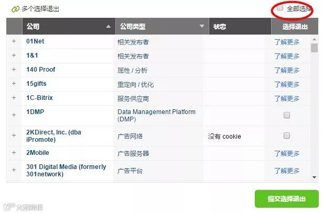Click the 状态 column header
Viewport: 323px width, 214px height.
240,26
